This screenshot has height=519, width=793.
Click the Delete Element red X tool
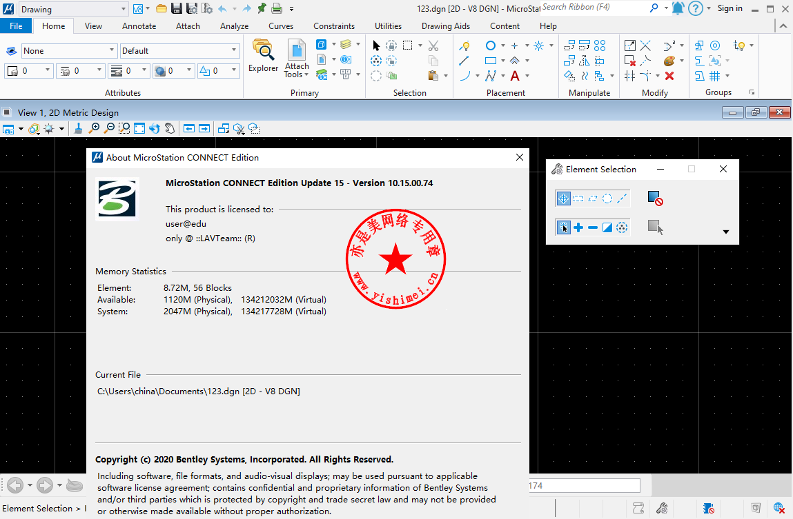[669, 76]
